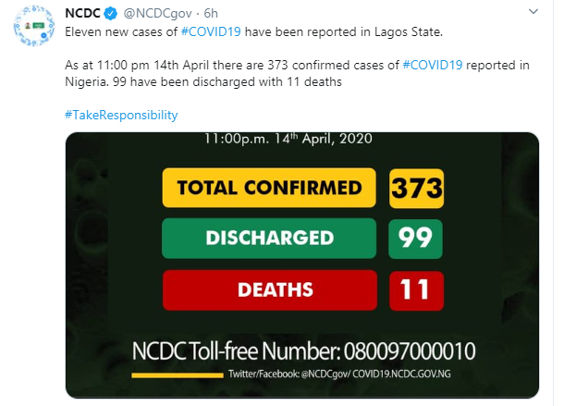Viewport: 564px width, 406px height.
Task: Click the green DISCHARGED banner
Action: tap(269, 238)
